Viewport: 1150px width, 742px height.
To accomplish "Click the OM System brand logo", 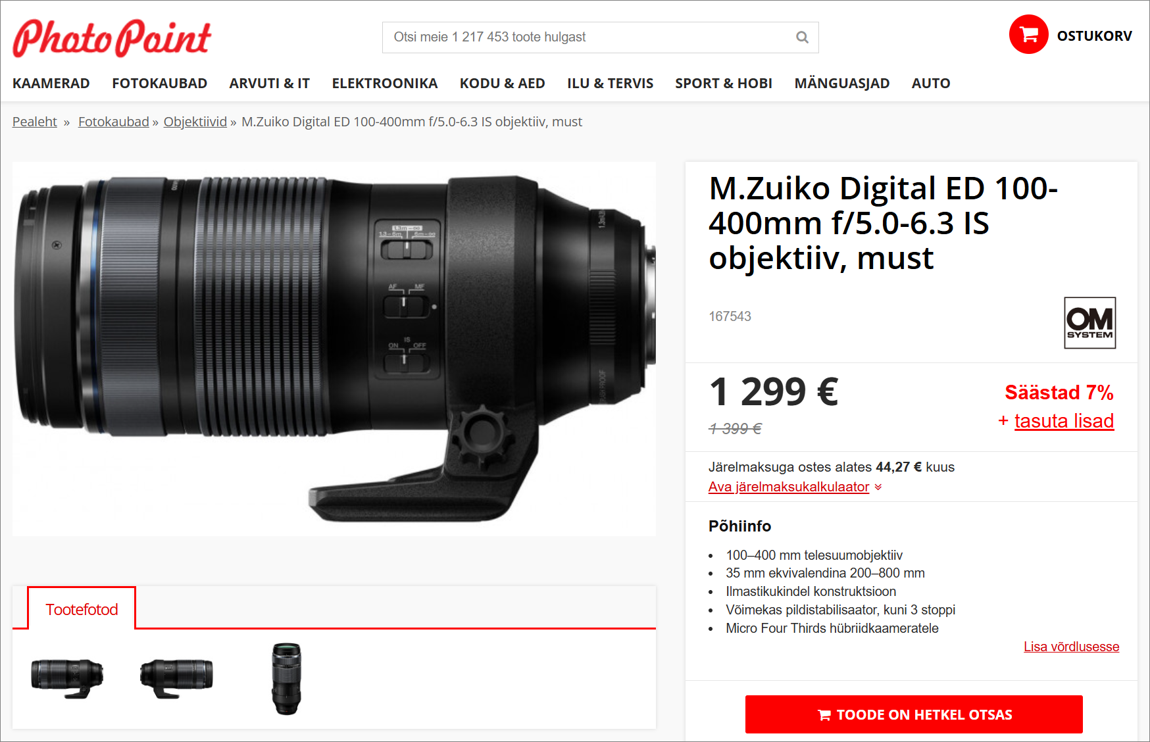I will click(x=1089, y=322).
